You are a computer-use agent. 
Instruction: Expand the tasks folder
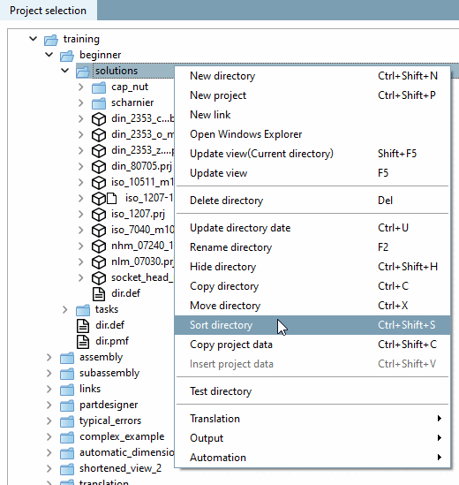[65, 309]
